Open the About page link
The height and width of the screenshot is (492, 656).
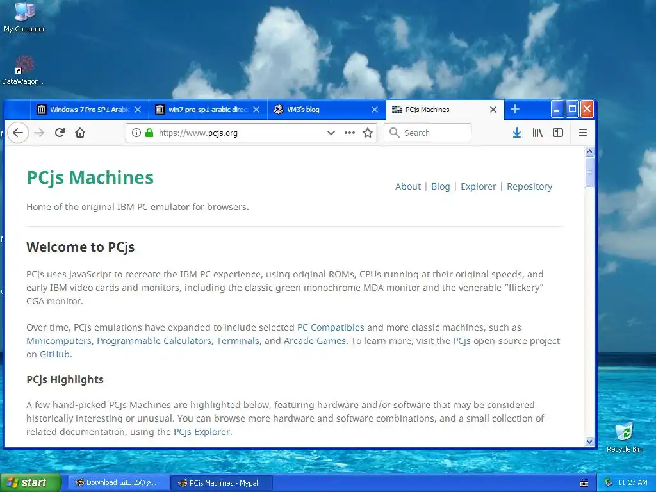pyautogui.click(x=408, y=186)
